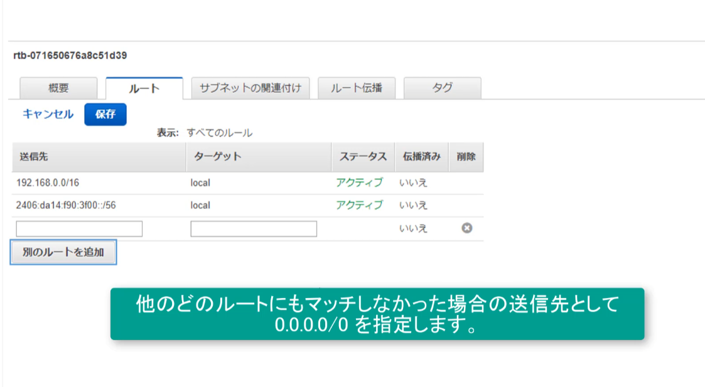Image resolution: width=705 pixels, height=387 pixels.
Task: Open the サブネットの関連付け tab
Action: tap(250, 88)
